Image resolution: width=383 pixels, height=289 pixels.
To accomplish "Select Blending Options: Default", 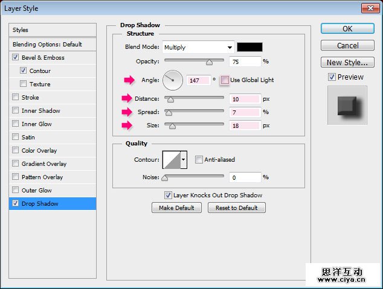I will click(x=47, y=45).
